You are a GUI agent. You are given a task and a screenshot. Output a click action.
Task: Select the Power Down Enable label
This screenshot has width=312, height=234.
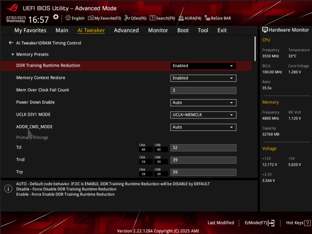[35, 102]
